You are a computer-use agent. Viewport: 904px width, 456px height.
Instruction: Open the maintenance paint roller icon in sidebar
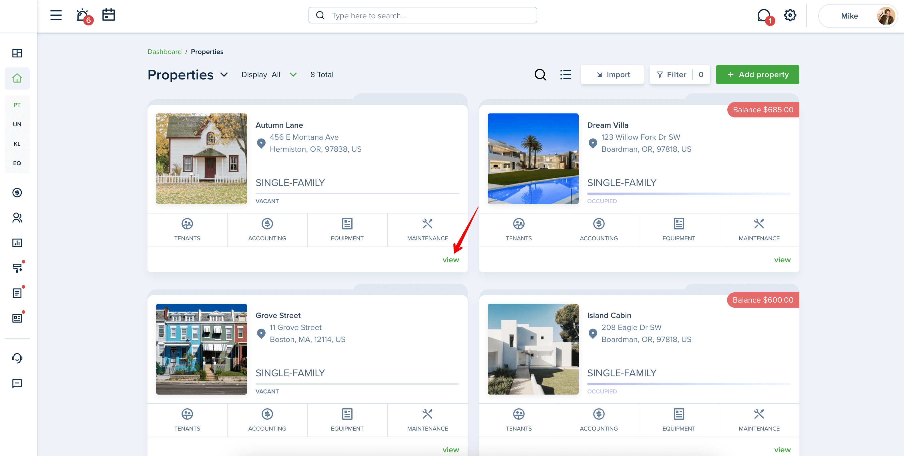click(x=17, y=267)
